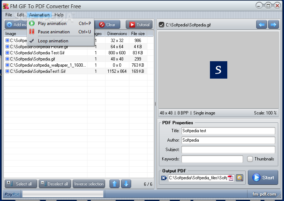Viewport: 284px width, 201px height.
Task: Select the row with dimensions 1152 x 864
Action: 79,71
